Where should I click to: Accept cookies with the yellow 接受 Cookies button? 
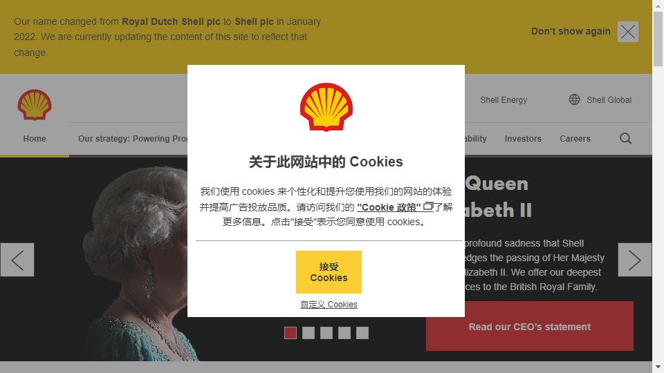coord(329,272)
